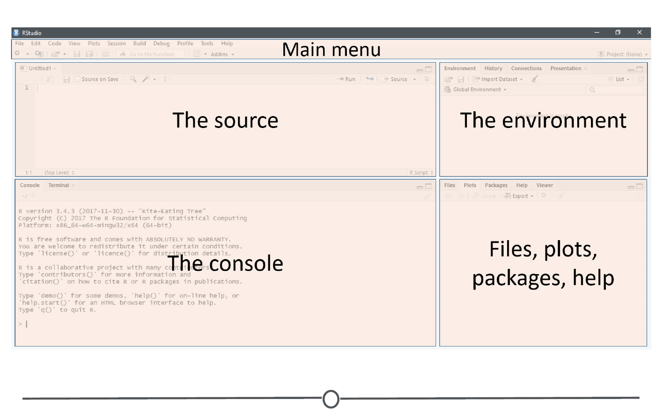The width and height of the screenshot is (662, 414).
Task: Click Save workspace icon in Environment pane
Action: [461, 79]
